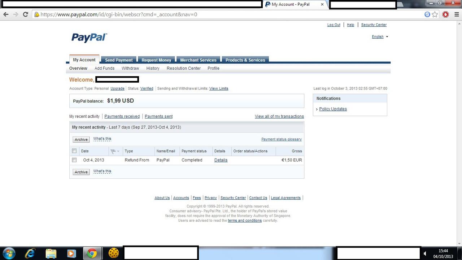Open Accounts footer link
Image resolution: width=462 pixels, height=260 pixels.
(x=181, y=198)
